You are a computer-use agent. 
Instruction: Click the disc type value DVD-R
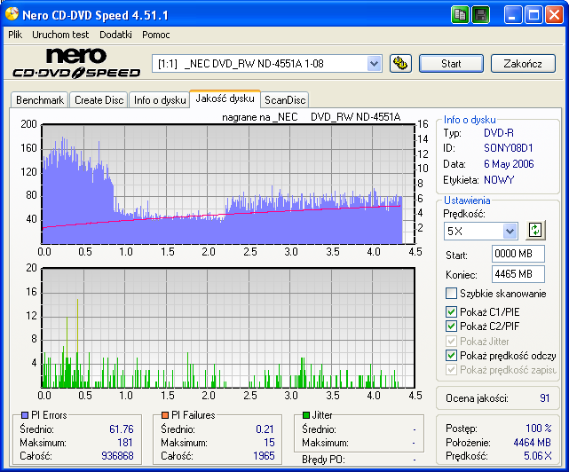click(x=499, y=133)
